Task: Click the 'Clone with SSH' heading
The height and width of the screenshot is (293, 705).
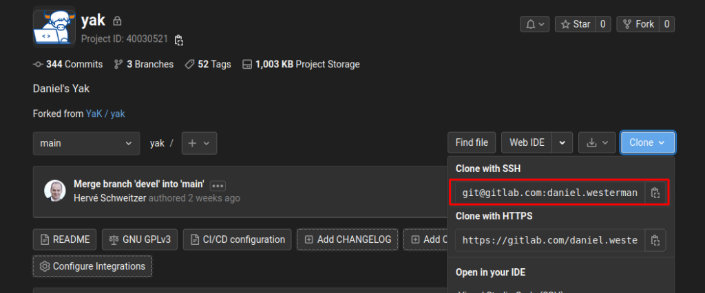Action: pos(488,169)
